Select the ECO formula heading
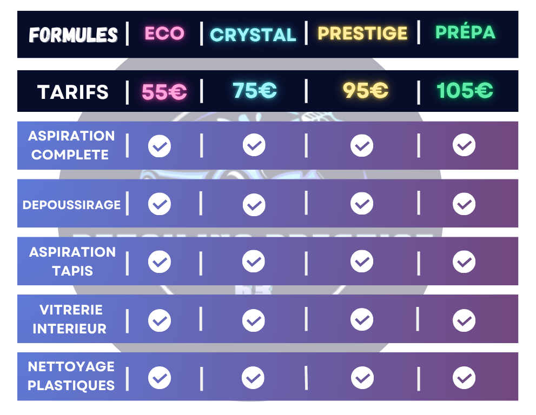This screenshot has width=536, height=415. (x=164, y=34)
